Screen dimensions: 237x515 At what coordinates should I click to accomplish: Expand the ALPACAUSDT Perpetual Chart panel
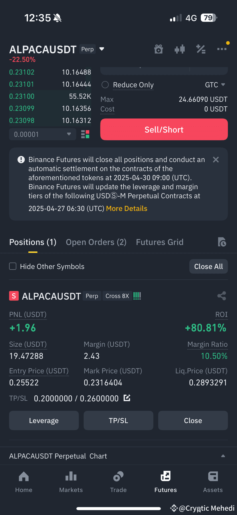pos(118,456)
